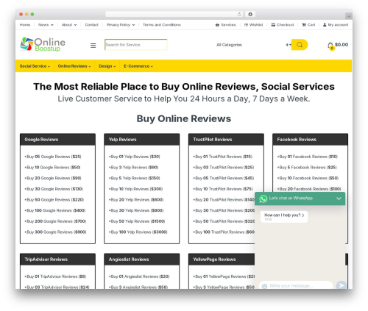Click the browser address bar

(174, 14)
